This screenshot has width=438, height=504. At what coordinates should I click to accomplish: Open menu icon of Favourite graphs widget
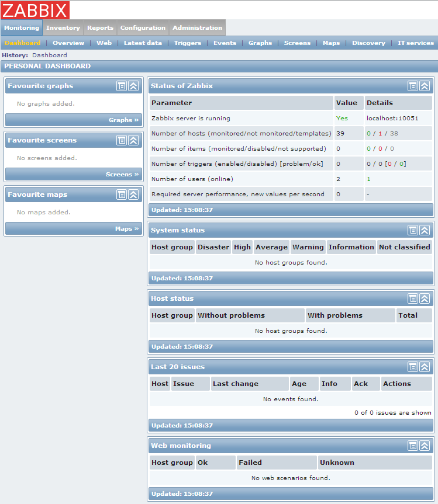pos(122,86)
